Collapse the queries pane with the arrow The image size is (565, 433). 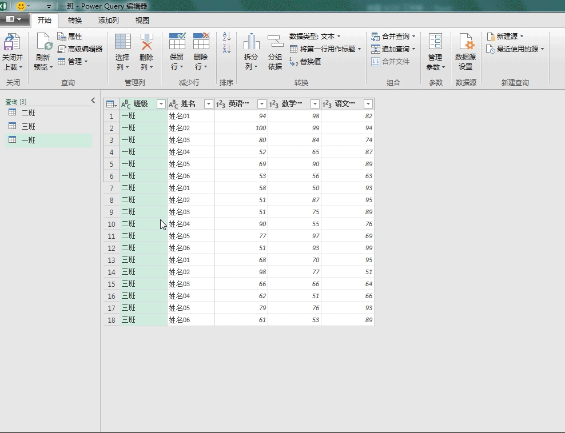pyautogui.click(x=93, y=101)
